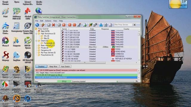Viewport: 191px width, 107px height.
Task: Select the 112.216.186.99:80 proxy row
Action: click(100, 59)
